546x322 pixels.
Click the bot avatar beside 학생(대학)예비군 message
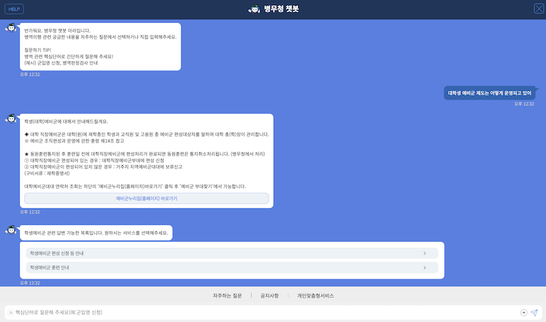coord(11,119)
